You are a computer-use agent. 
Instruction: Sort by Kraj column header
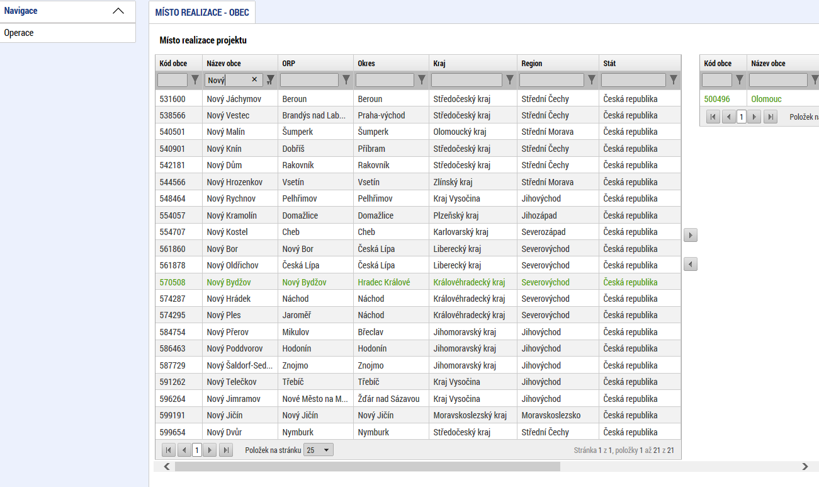coord(473,63)
